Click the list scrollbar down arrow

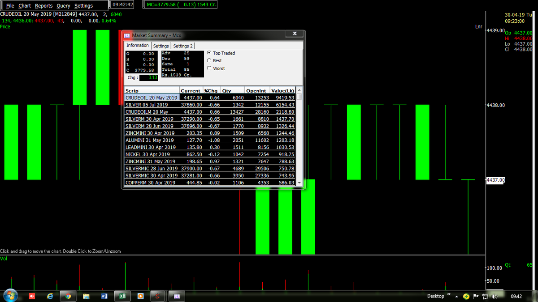(x=299, y=183)
